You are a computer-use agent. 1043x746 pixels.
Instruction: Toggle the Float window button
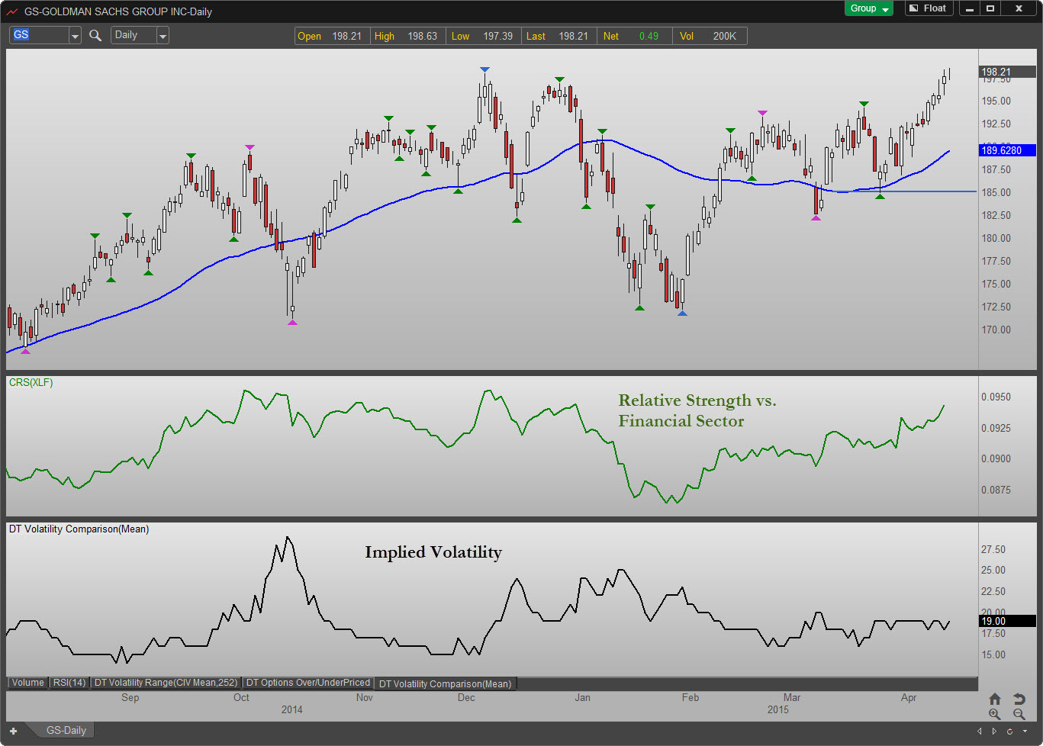pyautogui.click(x=928, y=8)
